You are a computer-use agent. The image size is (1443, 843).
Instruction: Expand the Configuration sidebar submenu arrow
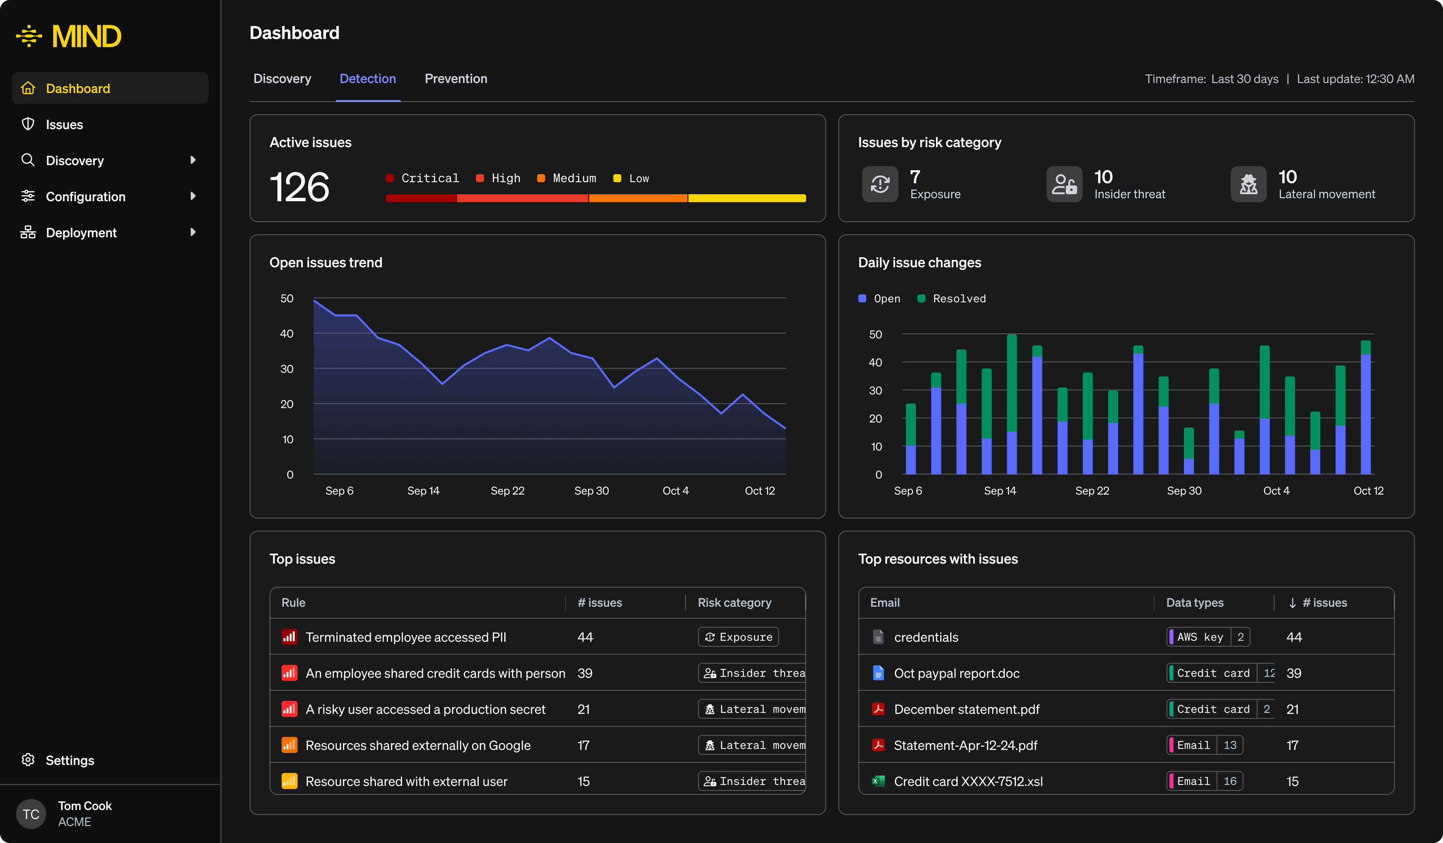193,196
